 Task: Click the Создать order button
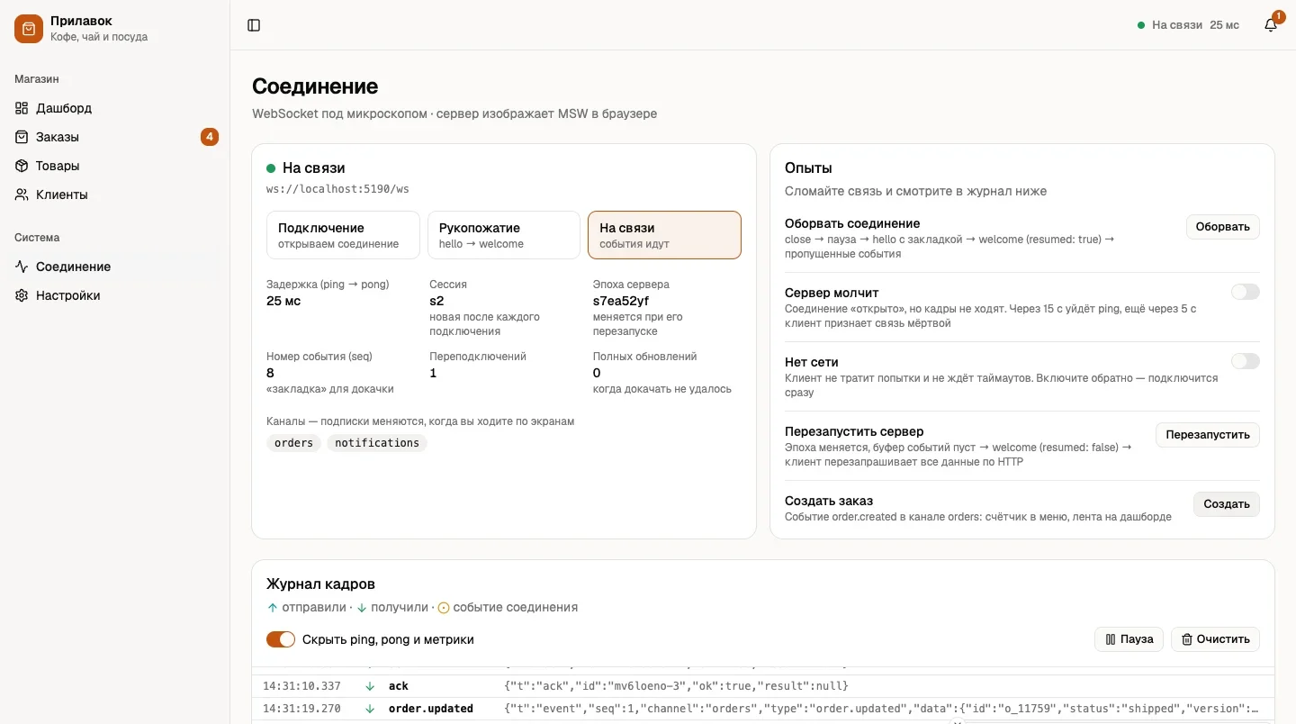(x=1227, y=504)
